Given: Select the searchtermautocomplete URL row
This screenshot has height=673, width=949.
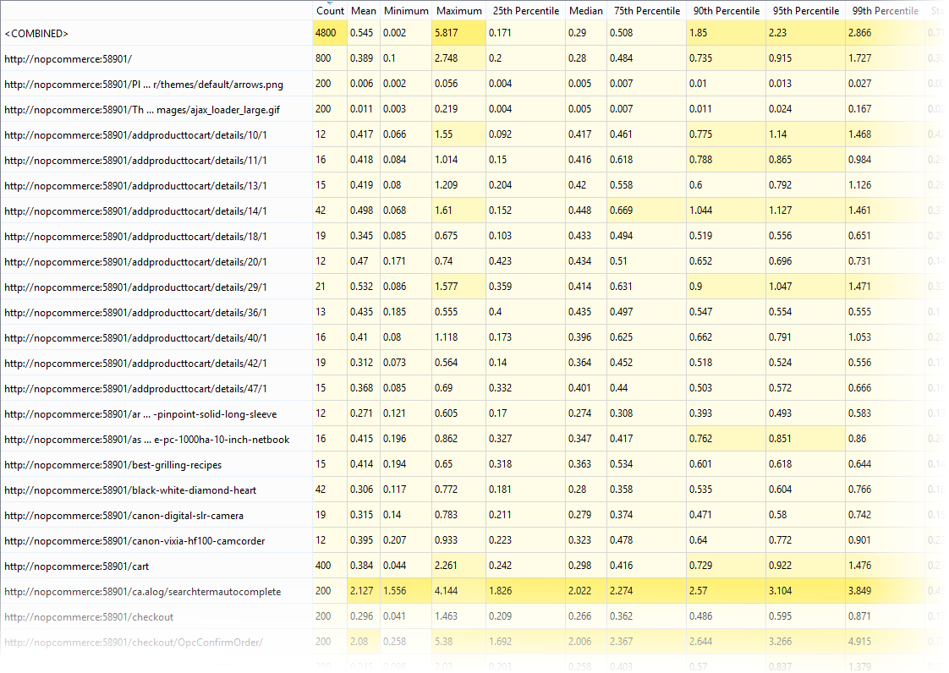Looking at the screenshot, I should pos(142,592).
